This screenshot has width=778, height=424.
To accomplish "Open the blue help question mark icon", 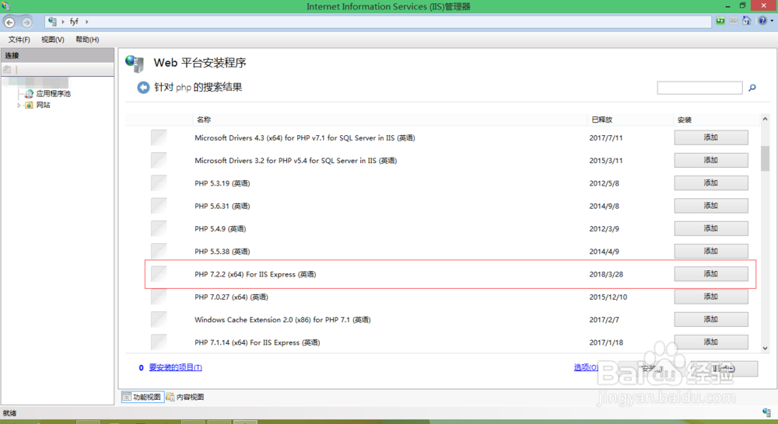I will (762, 21).
